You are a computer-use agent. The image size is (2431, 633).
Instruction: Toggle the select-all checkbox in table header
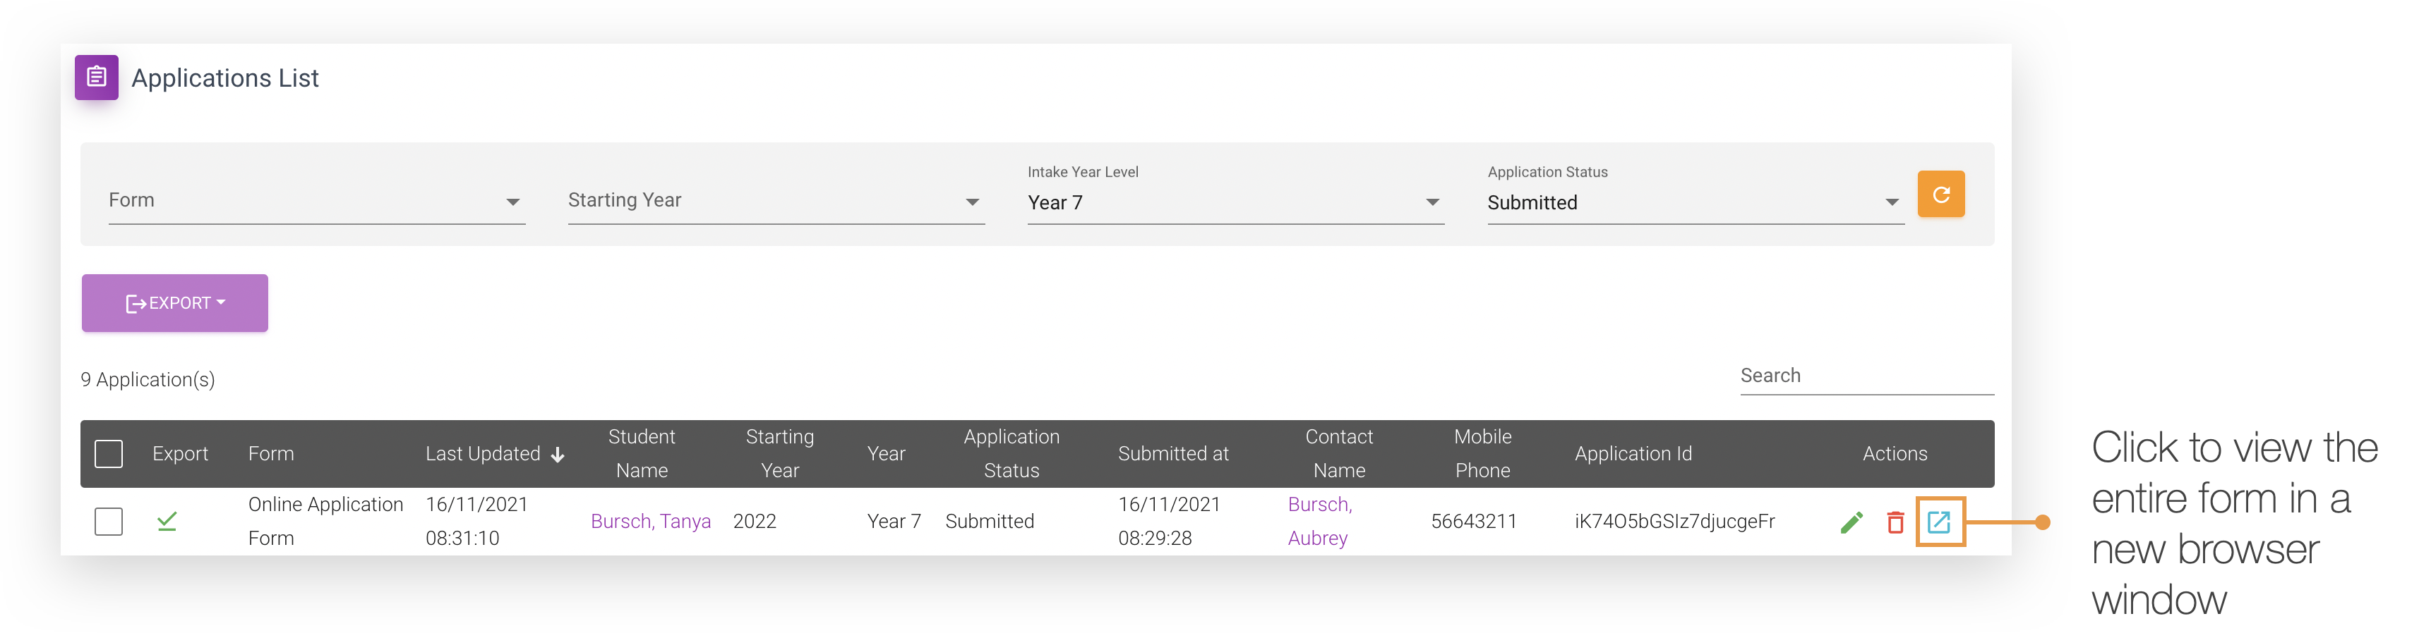[x=109, y=454]
